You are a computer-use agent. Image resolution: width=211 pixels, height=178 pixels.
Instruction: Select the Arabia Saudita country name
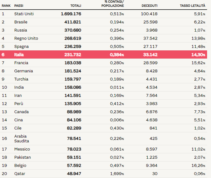pos(21,139)
